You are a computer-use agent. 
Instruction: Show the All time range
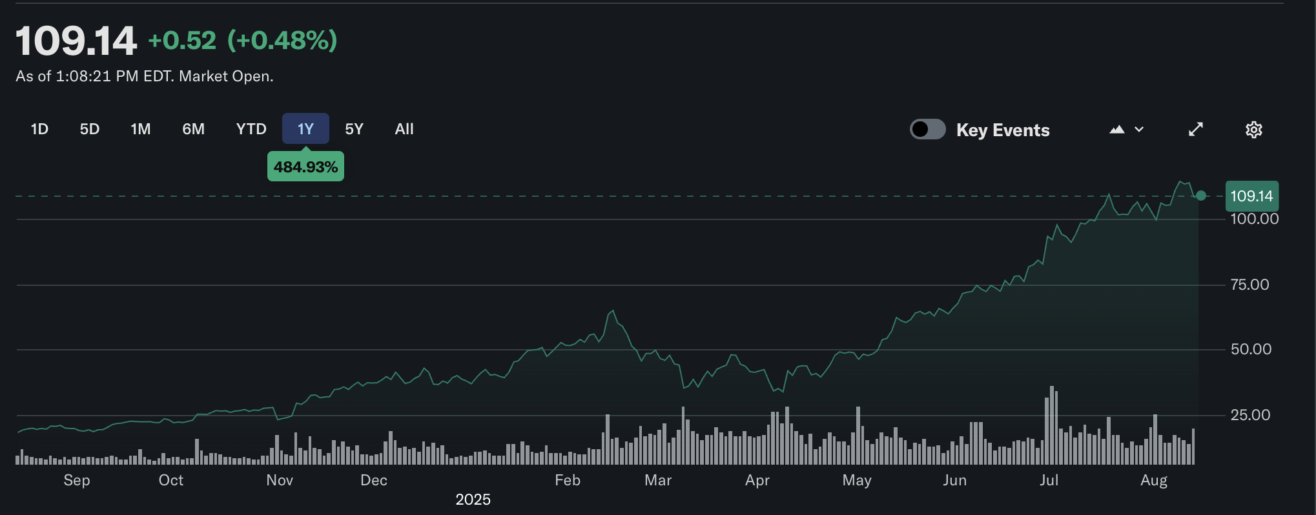coord(404,128)
